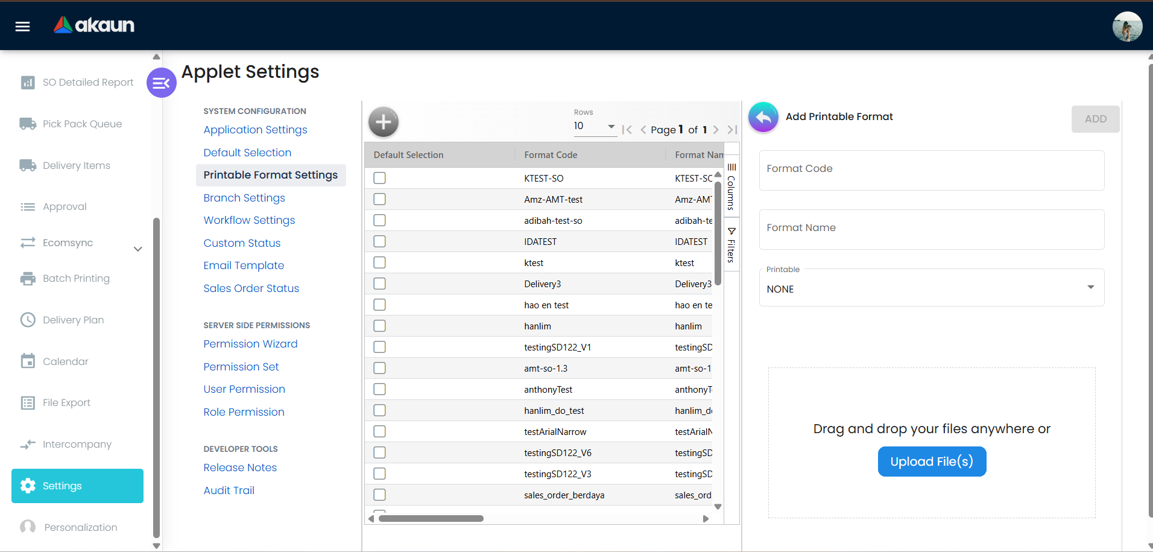Click the table's horizontal scrollbar thumb
Screen dimensions: 1153x552
(x=431, y=519)
